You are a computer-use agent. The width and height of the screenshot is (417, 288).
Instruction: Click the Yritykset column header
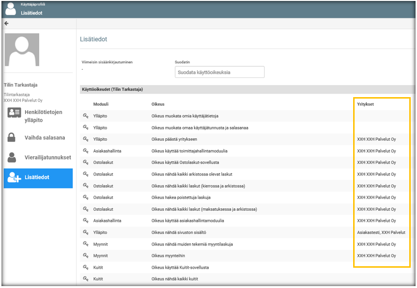coord(365,104)
